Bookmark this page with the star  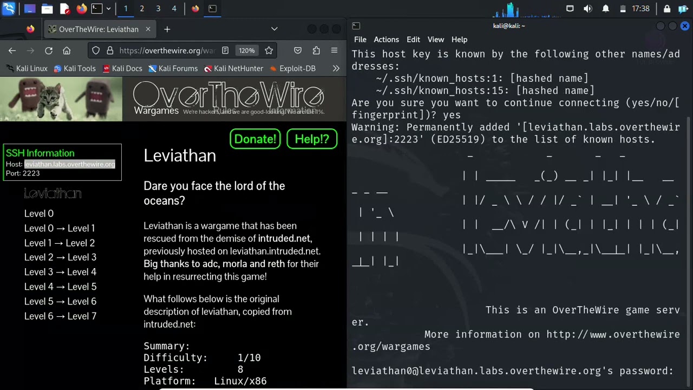tap(269, 50)
